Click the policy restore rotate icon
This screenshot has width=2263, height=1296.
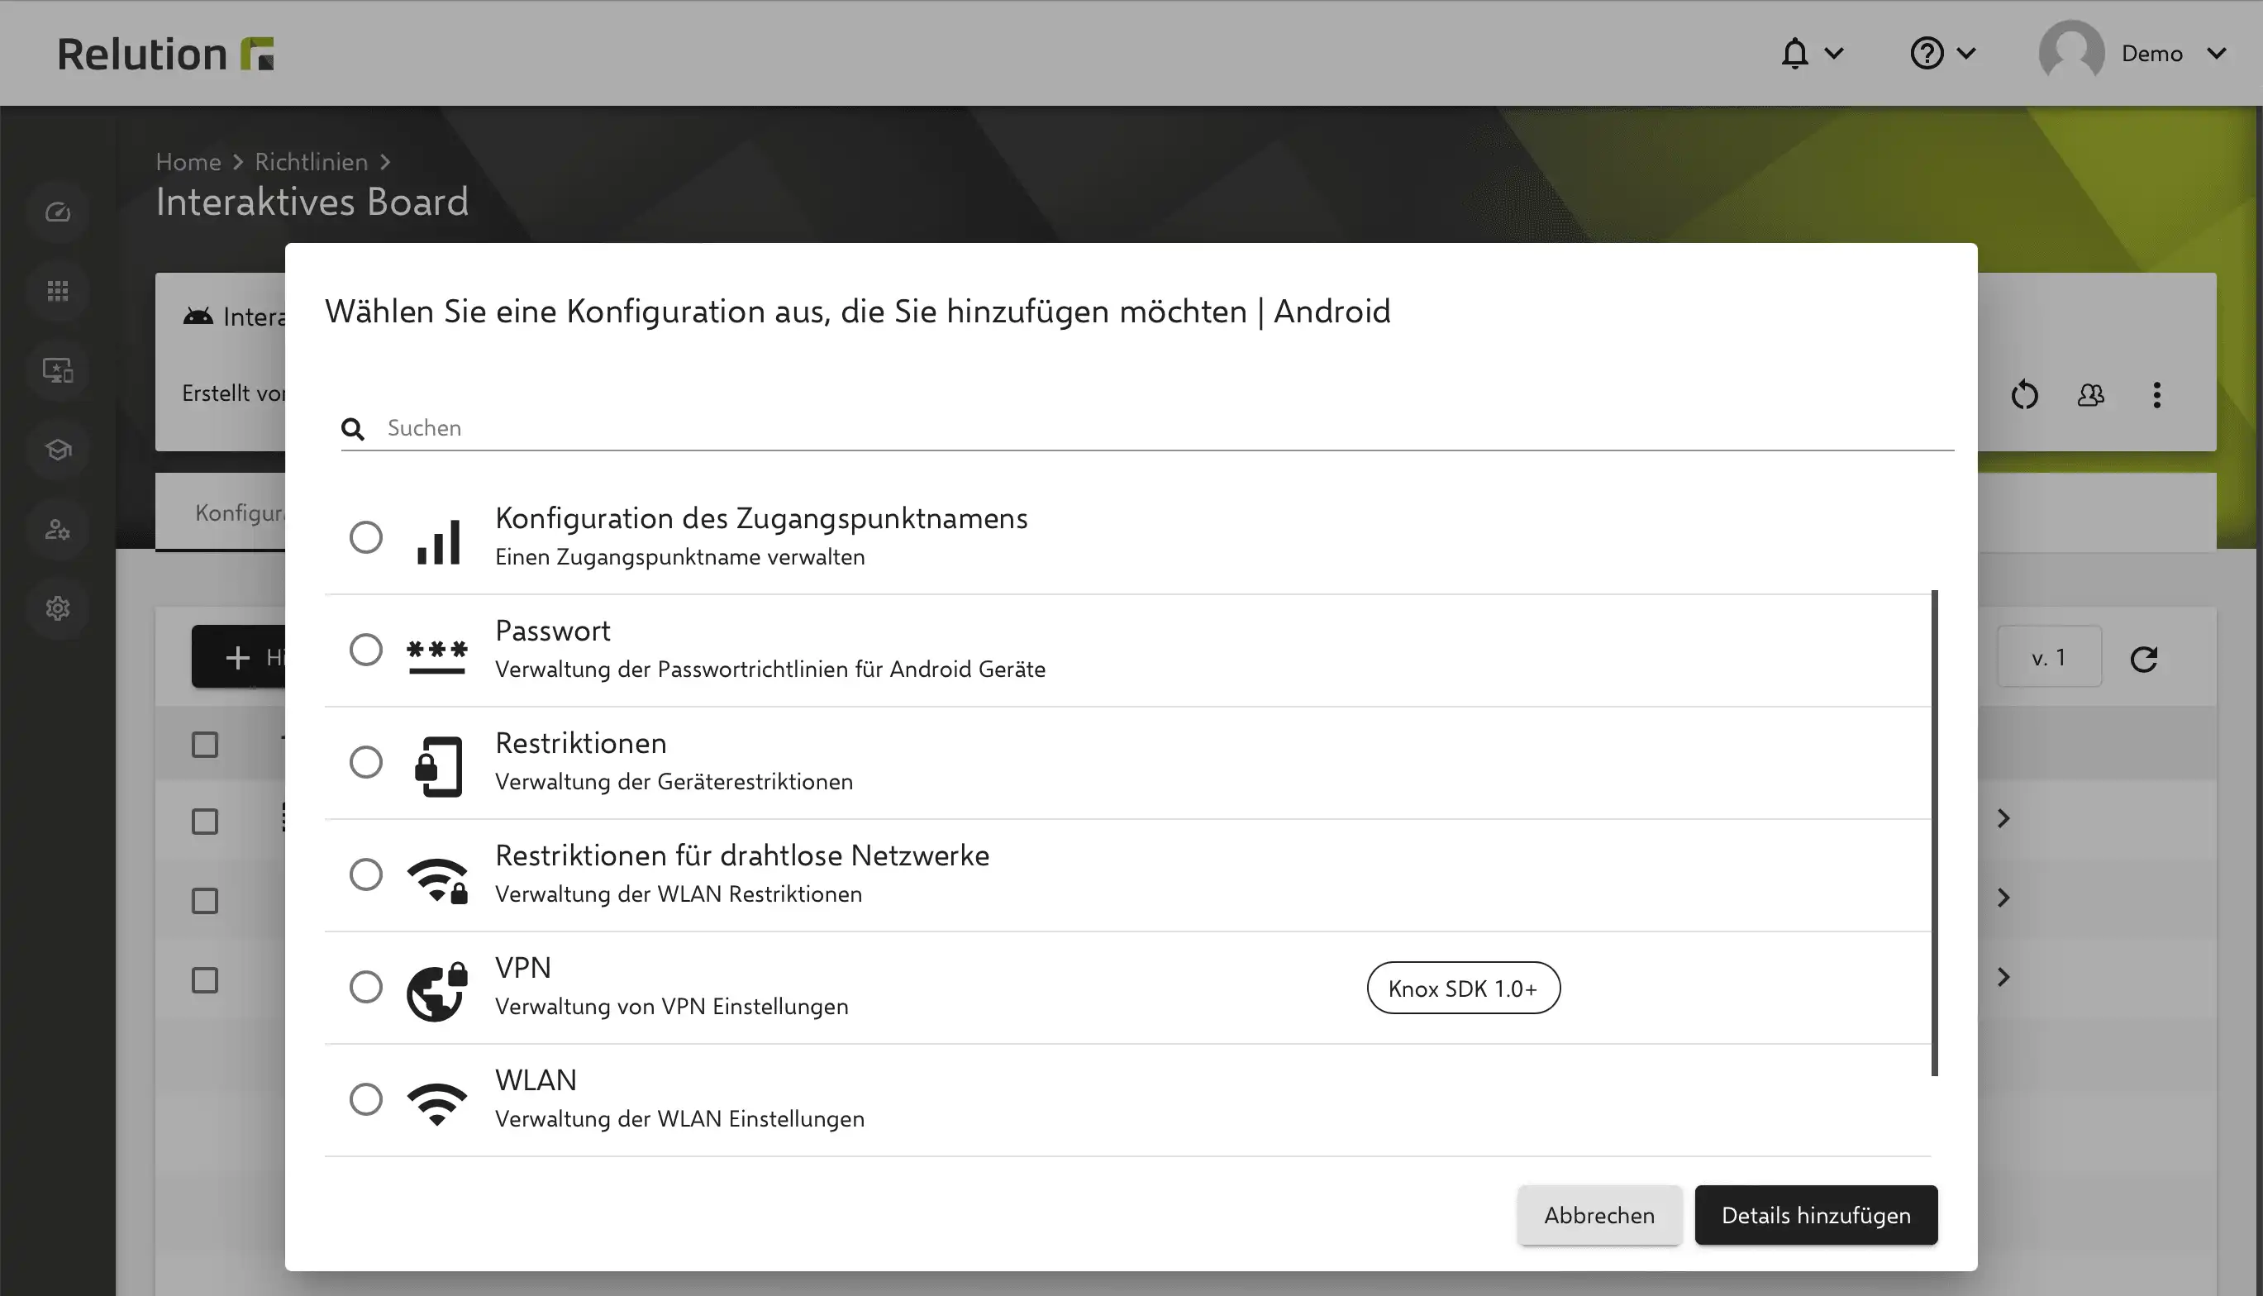click(2024, 394)
